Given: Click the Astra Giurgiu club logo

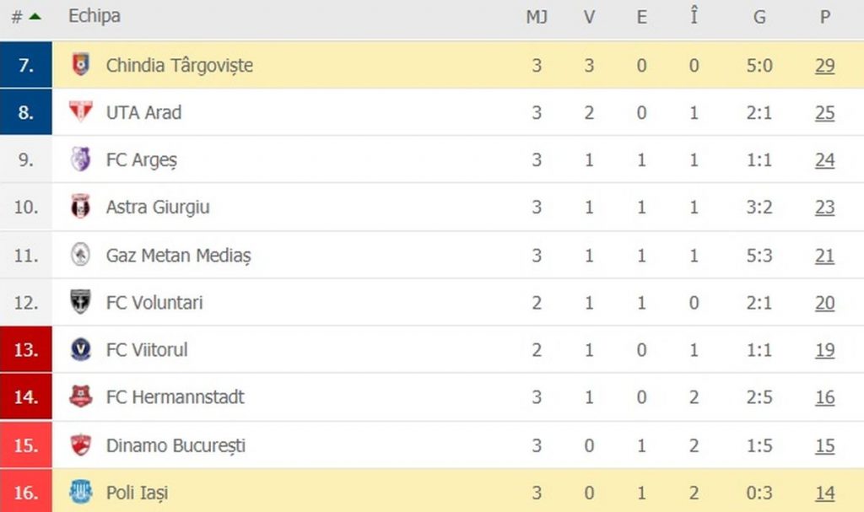Looking at the screenshot, I should point(80,207).
